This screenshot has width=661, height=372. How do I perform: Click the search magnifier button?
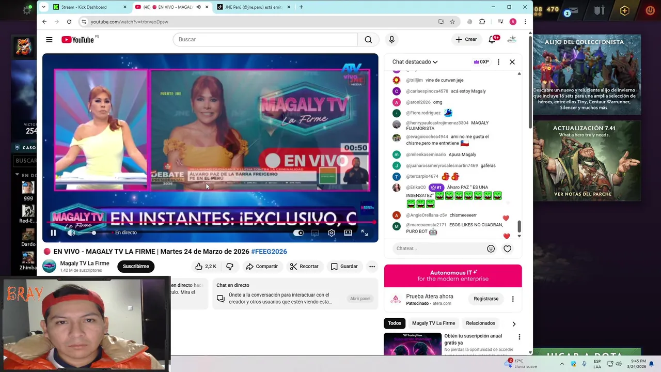click(368, 40)
